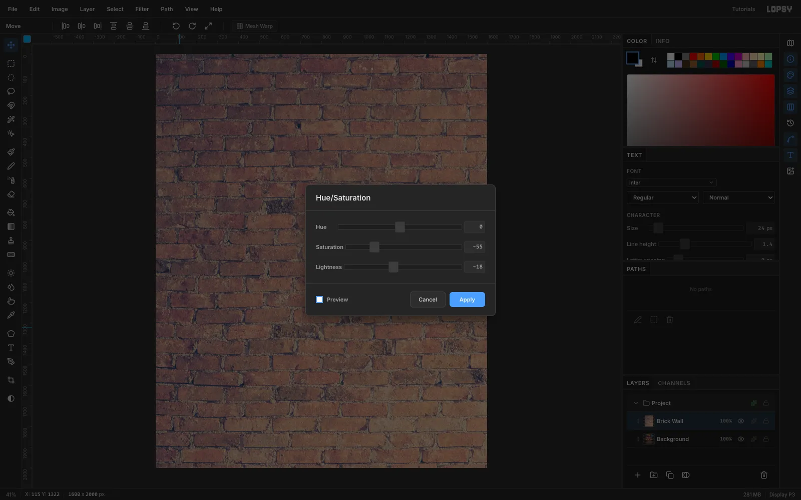Click the undo arrow in top toolbar
Screen dimensions: 801x500
[176, 26]
